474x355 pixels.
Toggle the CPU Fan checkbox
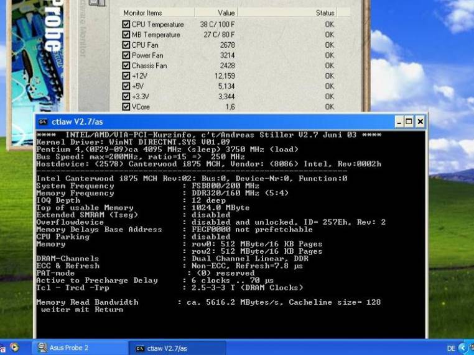click(126, 45)
